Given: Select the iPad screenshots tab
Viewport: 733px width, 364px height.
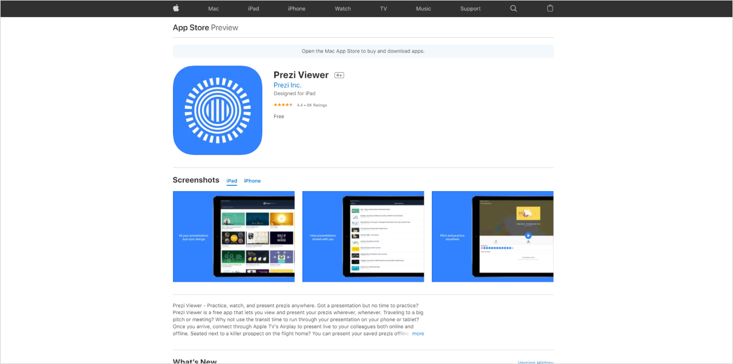Looking at the screenshot, I should pos(232,181).
